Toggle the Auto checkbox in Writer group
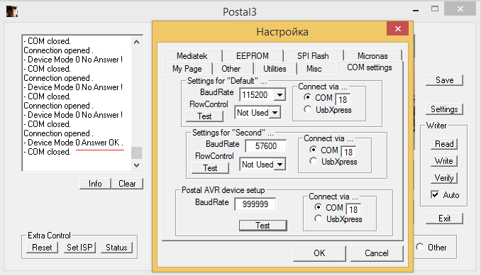The image size is (481, 276). coord(435,194)
